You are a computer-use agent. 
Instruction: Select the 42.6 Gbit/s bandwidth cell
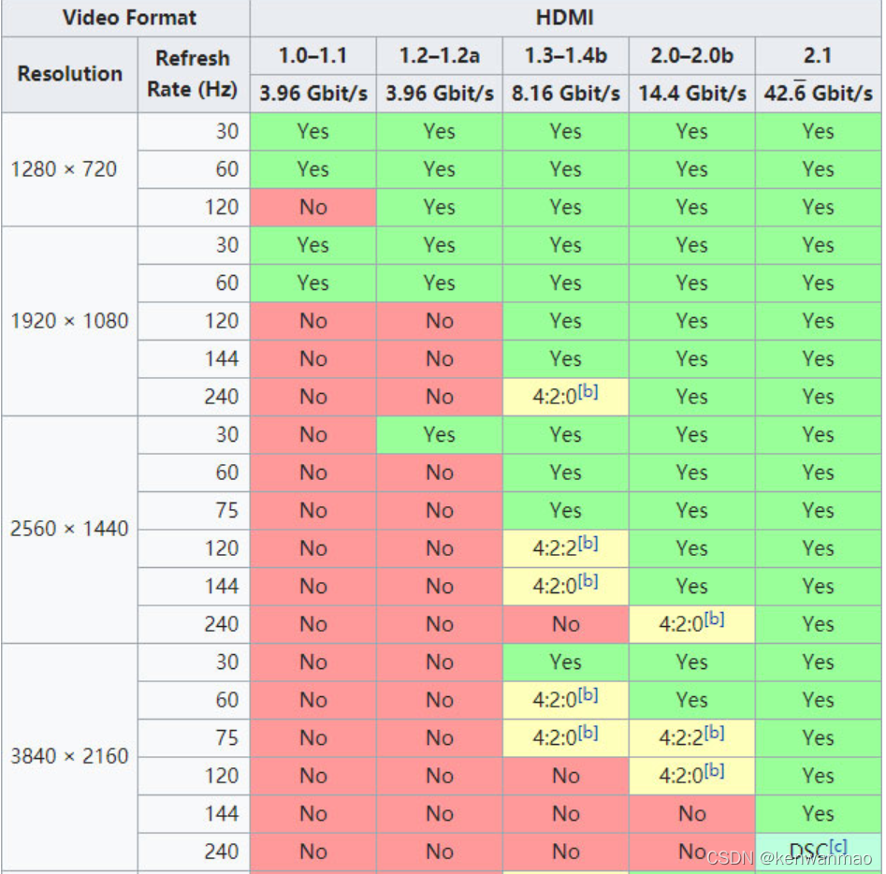point(819,94)
